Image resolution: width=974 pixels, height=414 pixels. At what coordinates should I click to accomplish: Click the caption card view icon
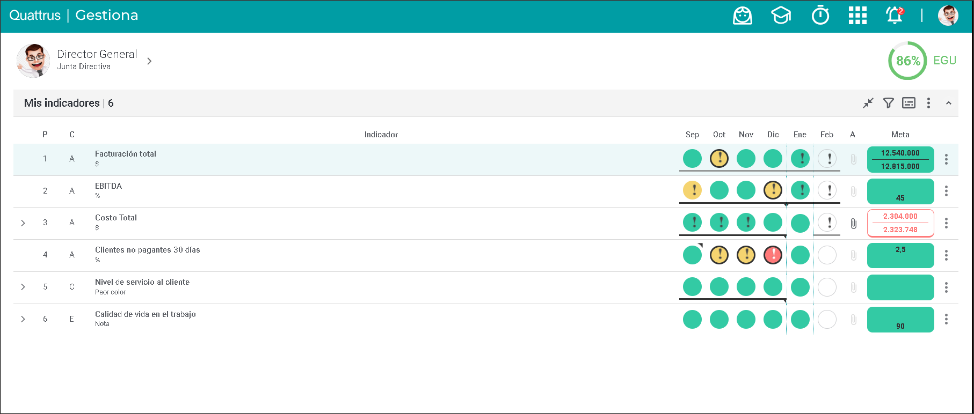[x=908, y=103]
